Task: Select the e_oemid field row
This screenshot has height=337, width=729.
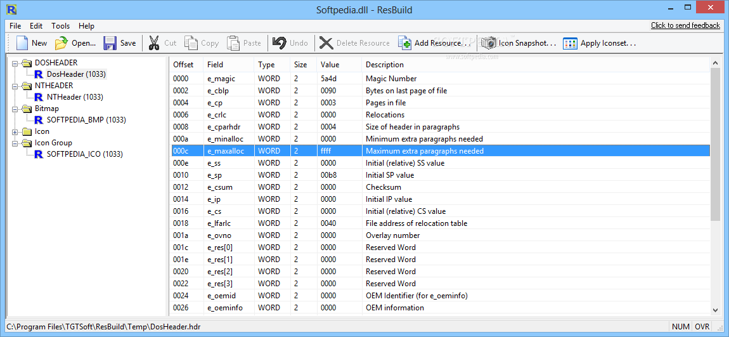Action: point(440,296)
